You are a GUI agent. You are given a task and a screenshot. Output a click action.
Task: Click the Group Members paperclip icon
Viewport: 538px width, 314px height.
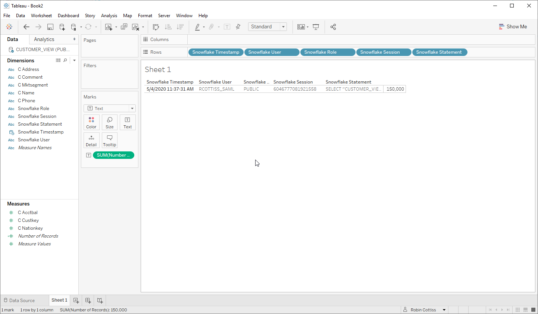tap(211, 27)
